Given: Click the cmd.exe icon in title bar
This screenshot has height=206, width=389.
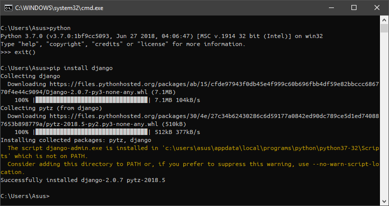Looking at the screenshot, I should tap(8, 7).
